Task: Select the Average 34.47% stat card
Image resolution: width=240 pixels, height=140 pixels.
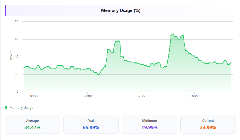Action: [32, 124]
